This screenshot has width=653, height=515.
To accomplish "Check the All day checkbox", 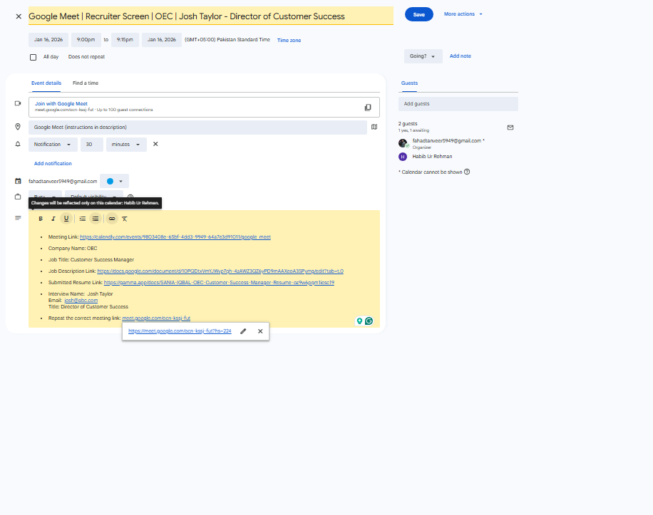I will [x=33, y=57].
